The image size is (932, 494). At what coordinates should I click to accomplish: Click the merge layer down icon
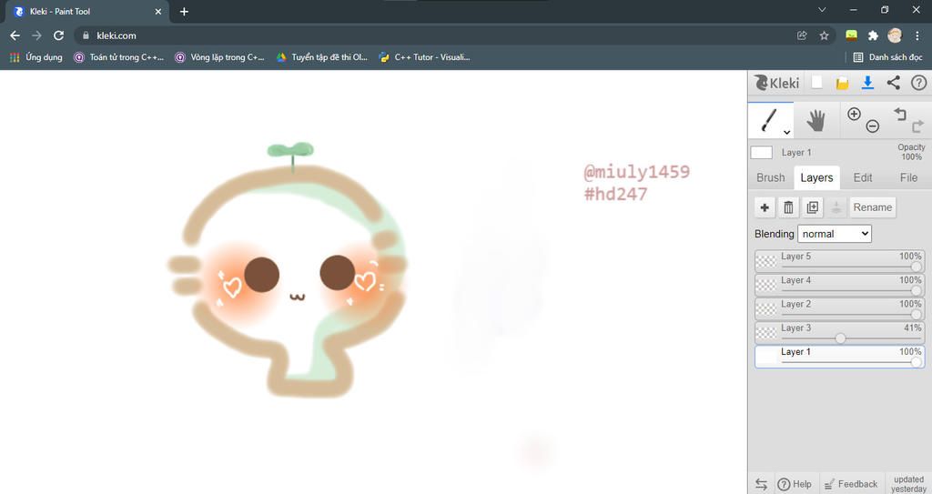pyautogui.click(x=836, y=207)
